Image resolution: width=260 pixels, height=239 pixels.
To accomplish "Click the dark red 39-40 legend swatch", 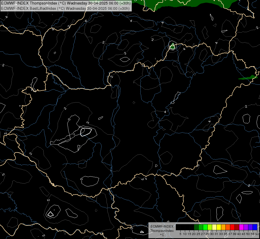I will 237,227.
